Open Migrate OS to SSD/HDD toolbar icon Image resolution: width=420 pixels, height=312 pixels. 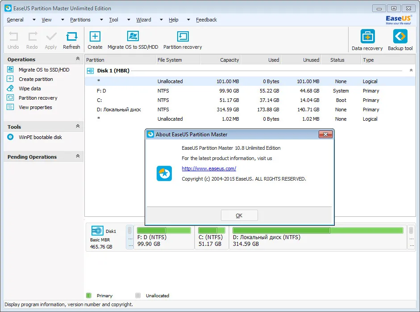click(133, 36)
